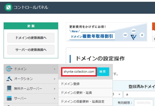
Task: Select ドメインの更新・延長 menu entry
Action: [x=85, y=93]
